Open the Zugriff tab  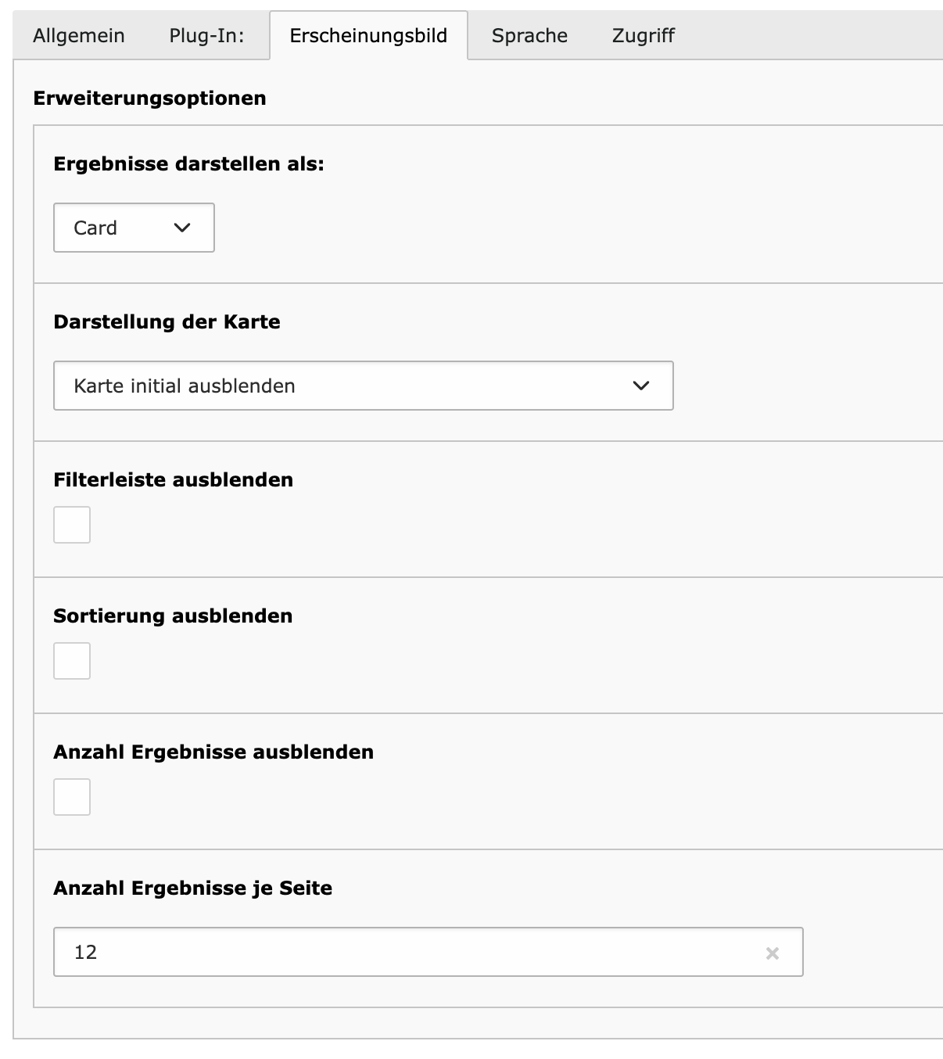(643, 35)
